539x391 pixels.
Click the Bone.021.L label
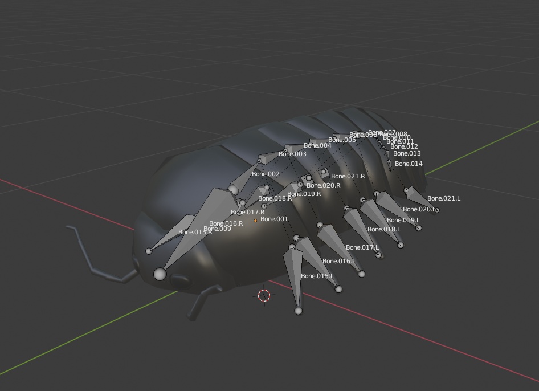pos(444,198)
